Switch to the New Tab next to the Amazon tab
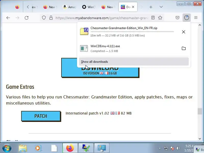204x153 pixels. 50,7
